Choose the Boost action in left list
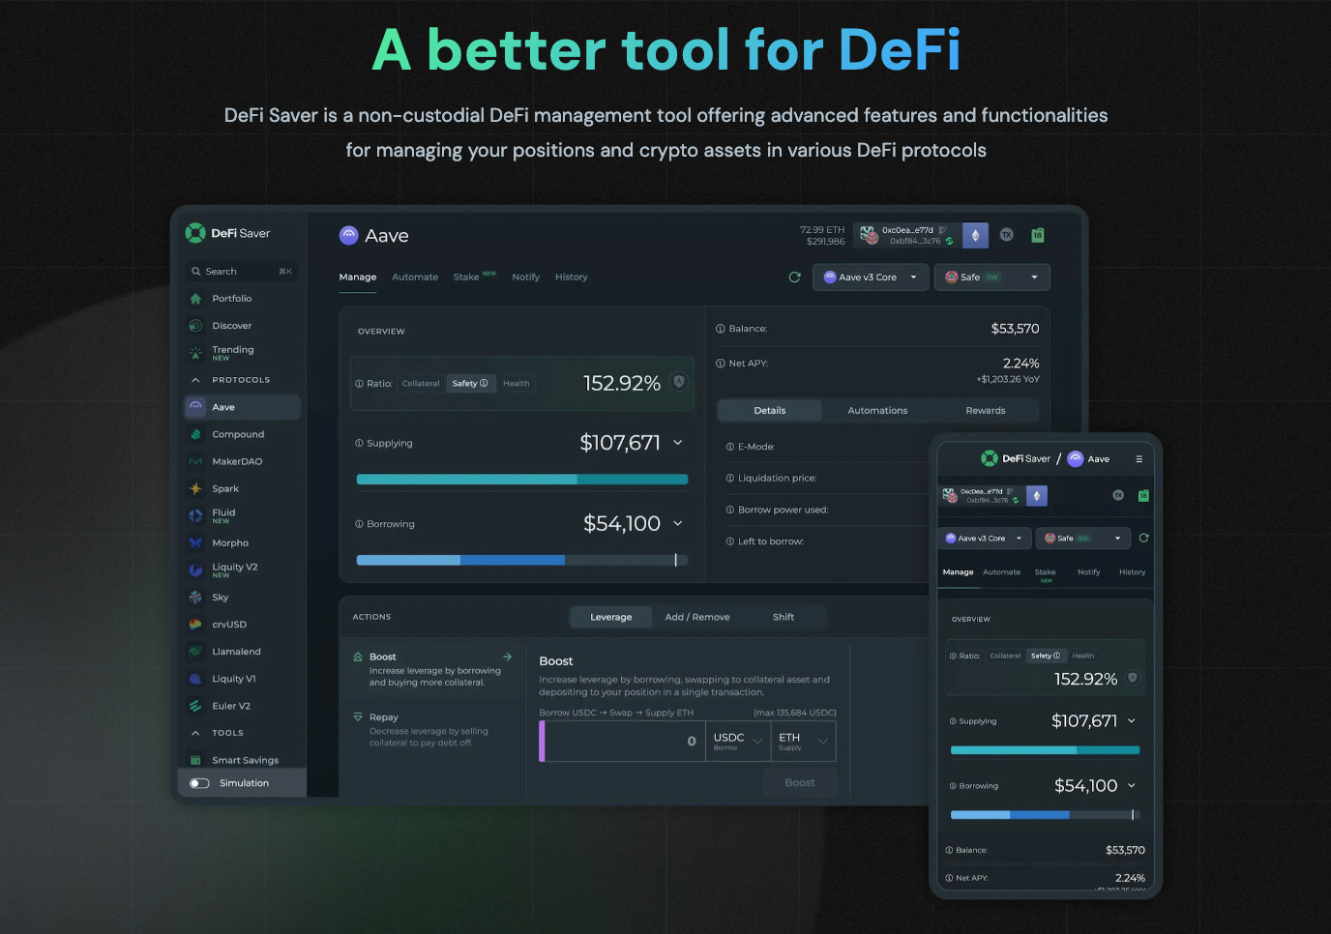 [x=433, y=669]
